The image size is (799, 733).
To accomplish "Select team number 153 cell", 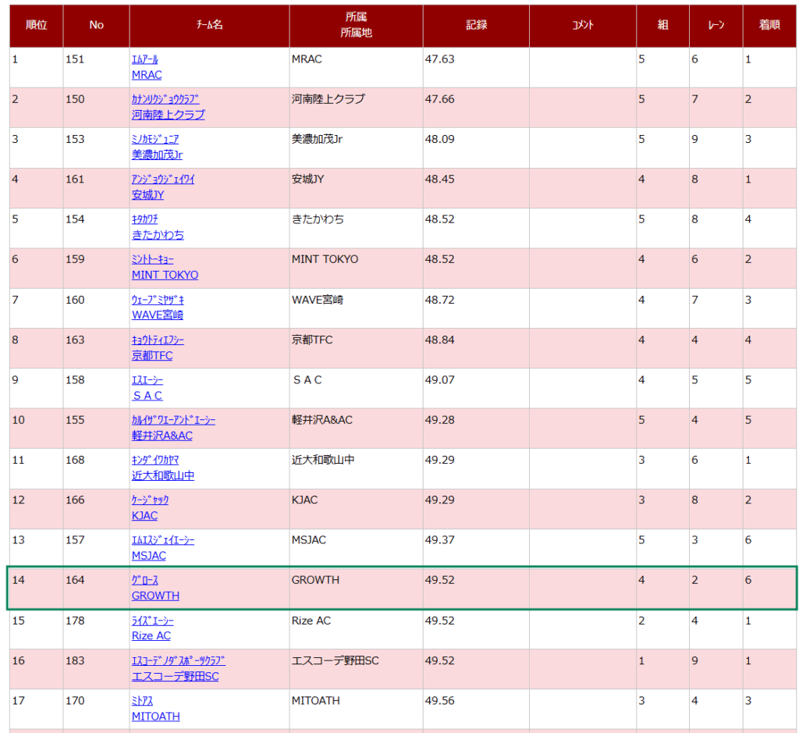I will [96, 148].
